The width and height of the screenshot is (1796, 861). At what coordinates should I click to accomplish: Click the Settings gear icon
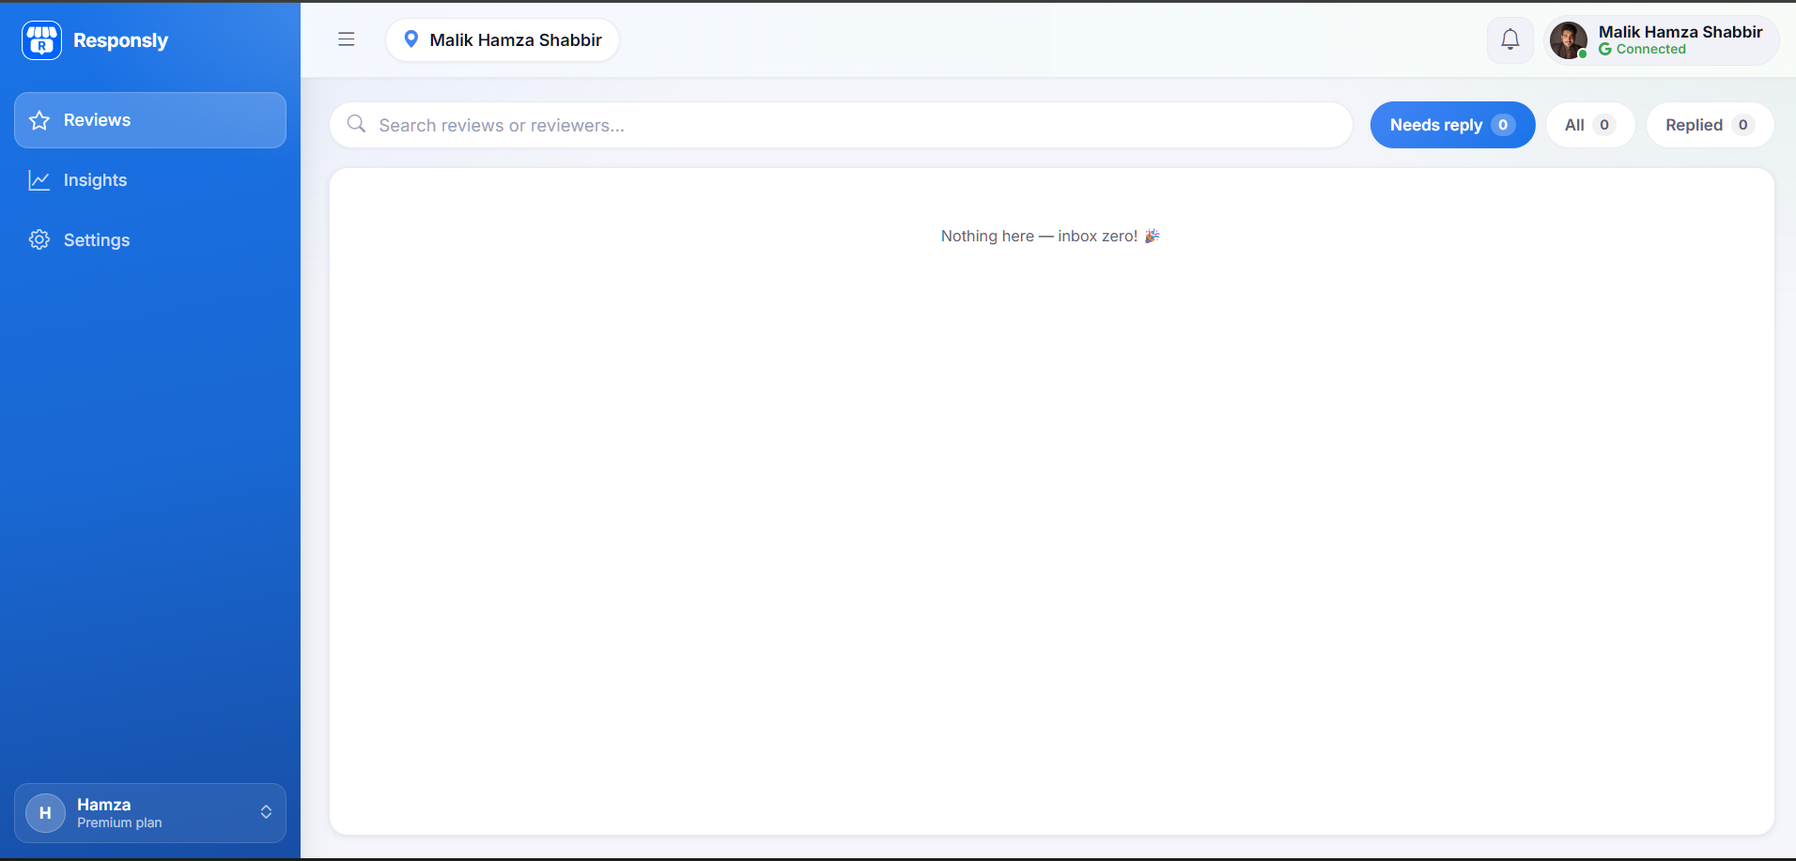coord(39,240)
